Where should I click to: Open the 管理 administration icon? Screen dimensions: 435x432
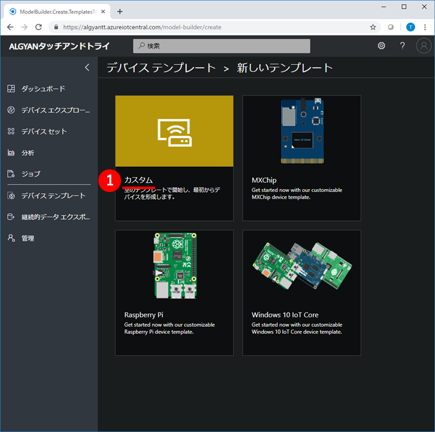pyautogui.click(x=11, y=238)
